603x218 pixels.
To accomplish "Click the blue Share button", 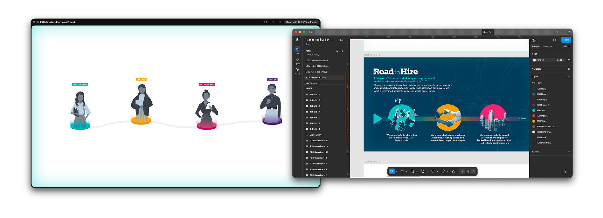I will coord(566,40).
